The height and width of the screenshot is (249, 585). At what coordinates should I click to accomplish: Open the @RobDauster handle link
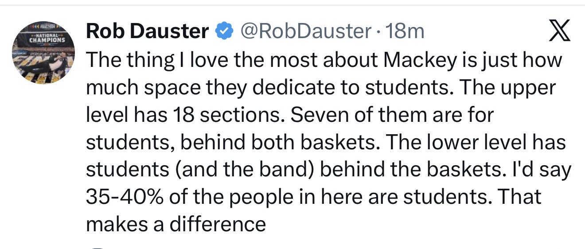tap(305, 31)
